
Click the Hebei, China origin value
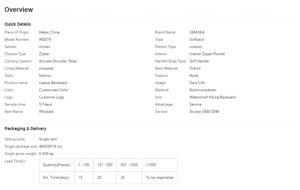coord(49,32)
